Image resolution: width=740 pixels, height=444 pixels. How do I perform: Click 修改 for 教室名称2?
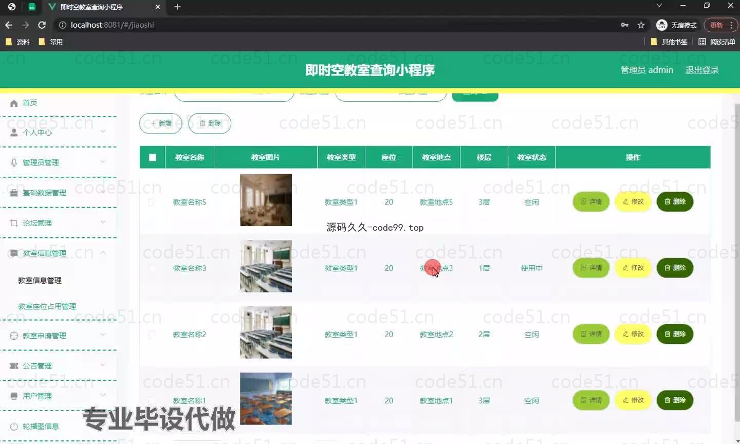tap(633, 334)
